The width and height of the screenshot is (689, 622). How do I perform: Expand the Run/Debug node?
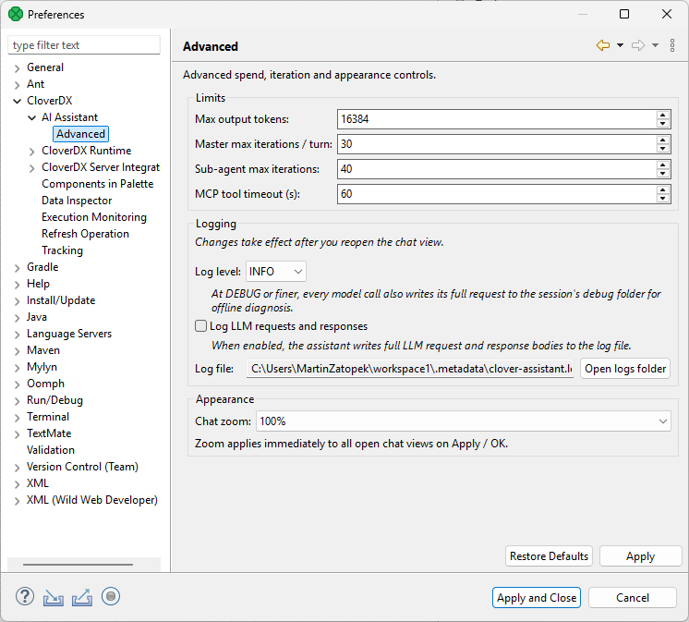pos(18,401)
